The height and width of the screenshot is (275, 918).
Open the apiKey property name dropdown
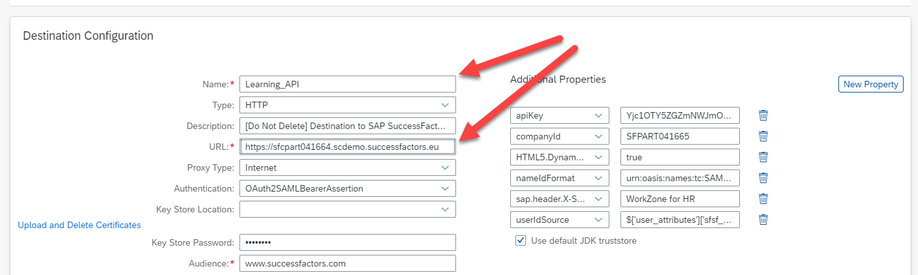598,115
